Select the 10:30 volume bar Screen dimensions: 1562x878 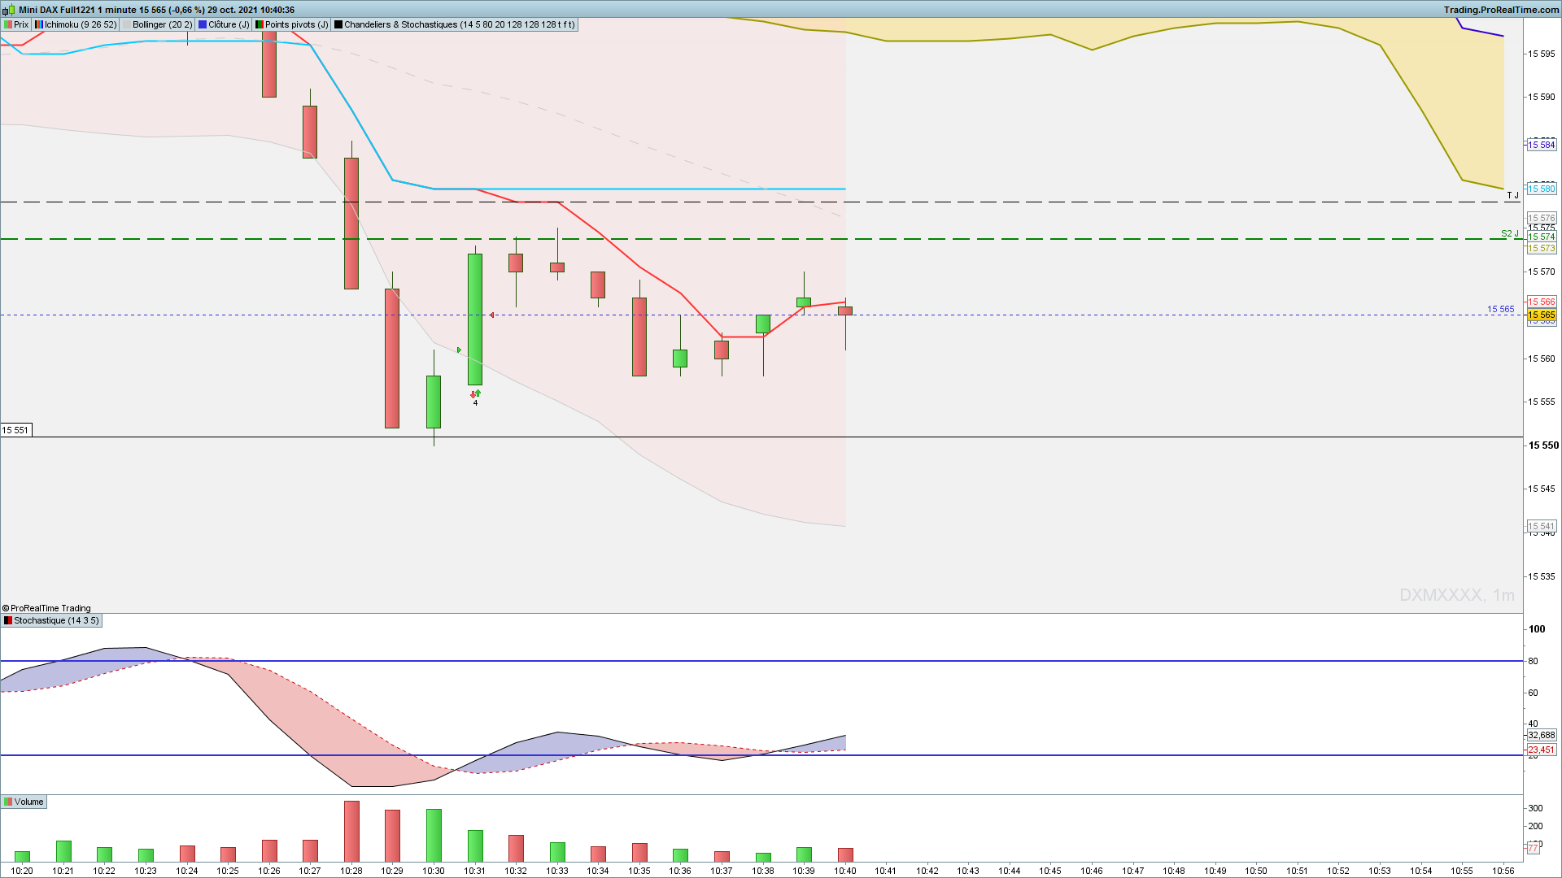point(434,835)
